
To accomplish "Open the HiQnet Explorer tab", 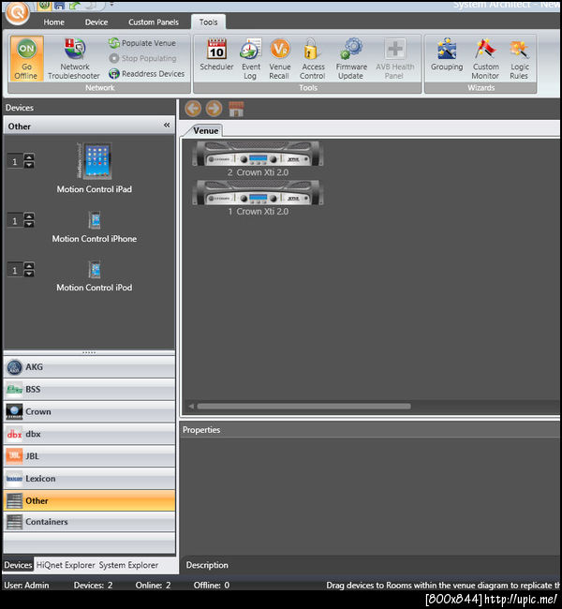I will coord(66,565).
